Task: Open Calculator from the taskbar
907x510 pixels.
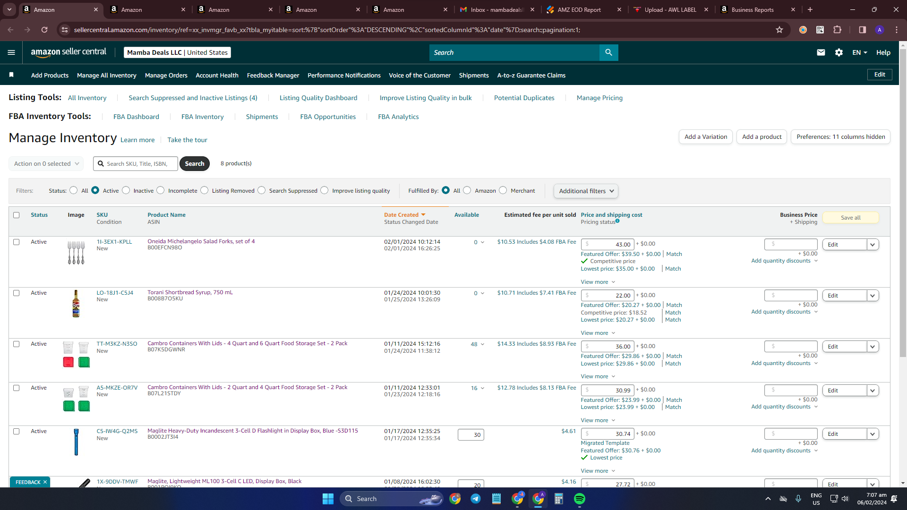Action: coord(559,499)
